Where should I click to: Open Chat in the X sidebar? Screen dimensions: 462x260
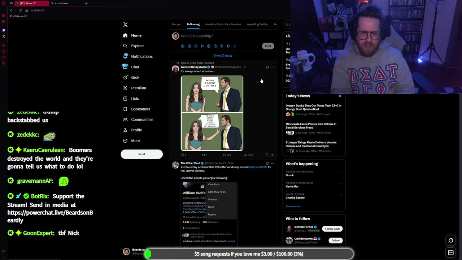(x=131, y=67)
